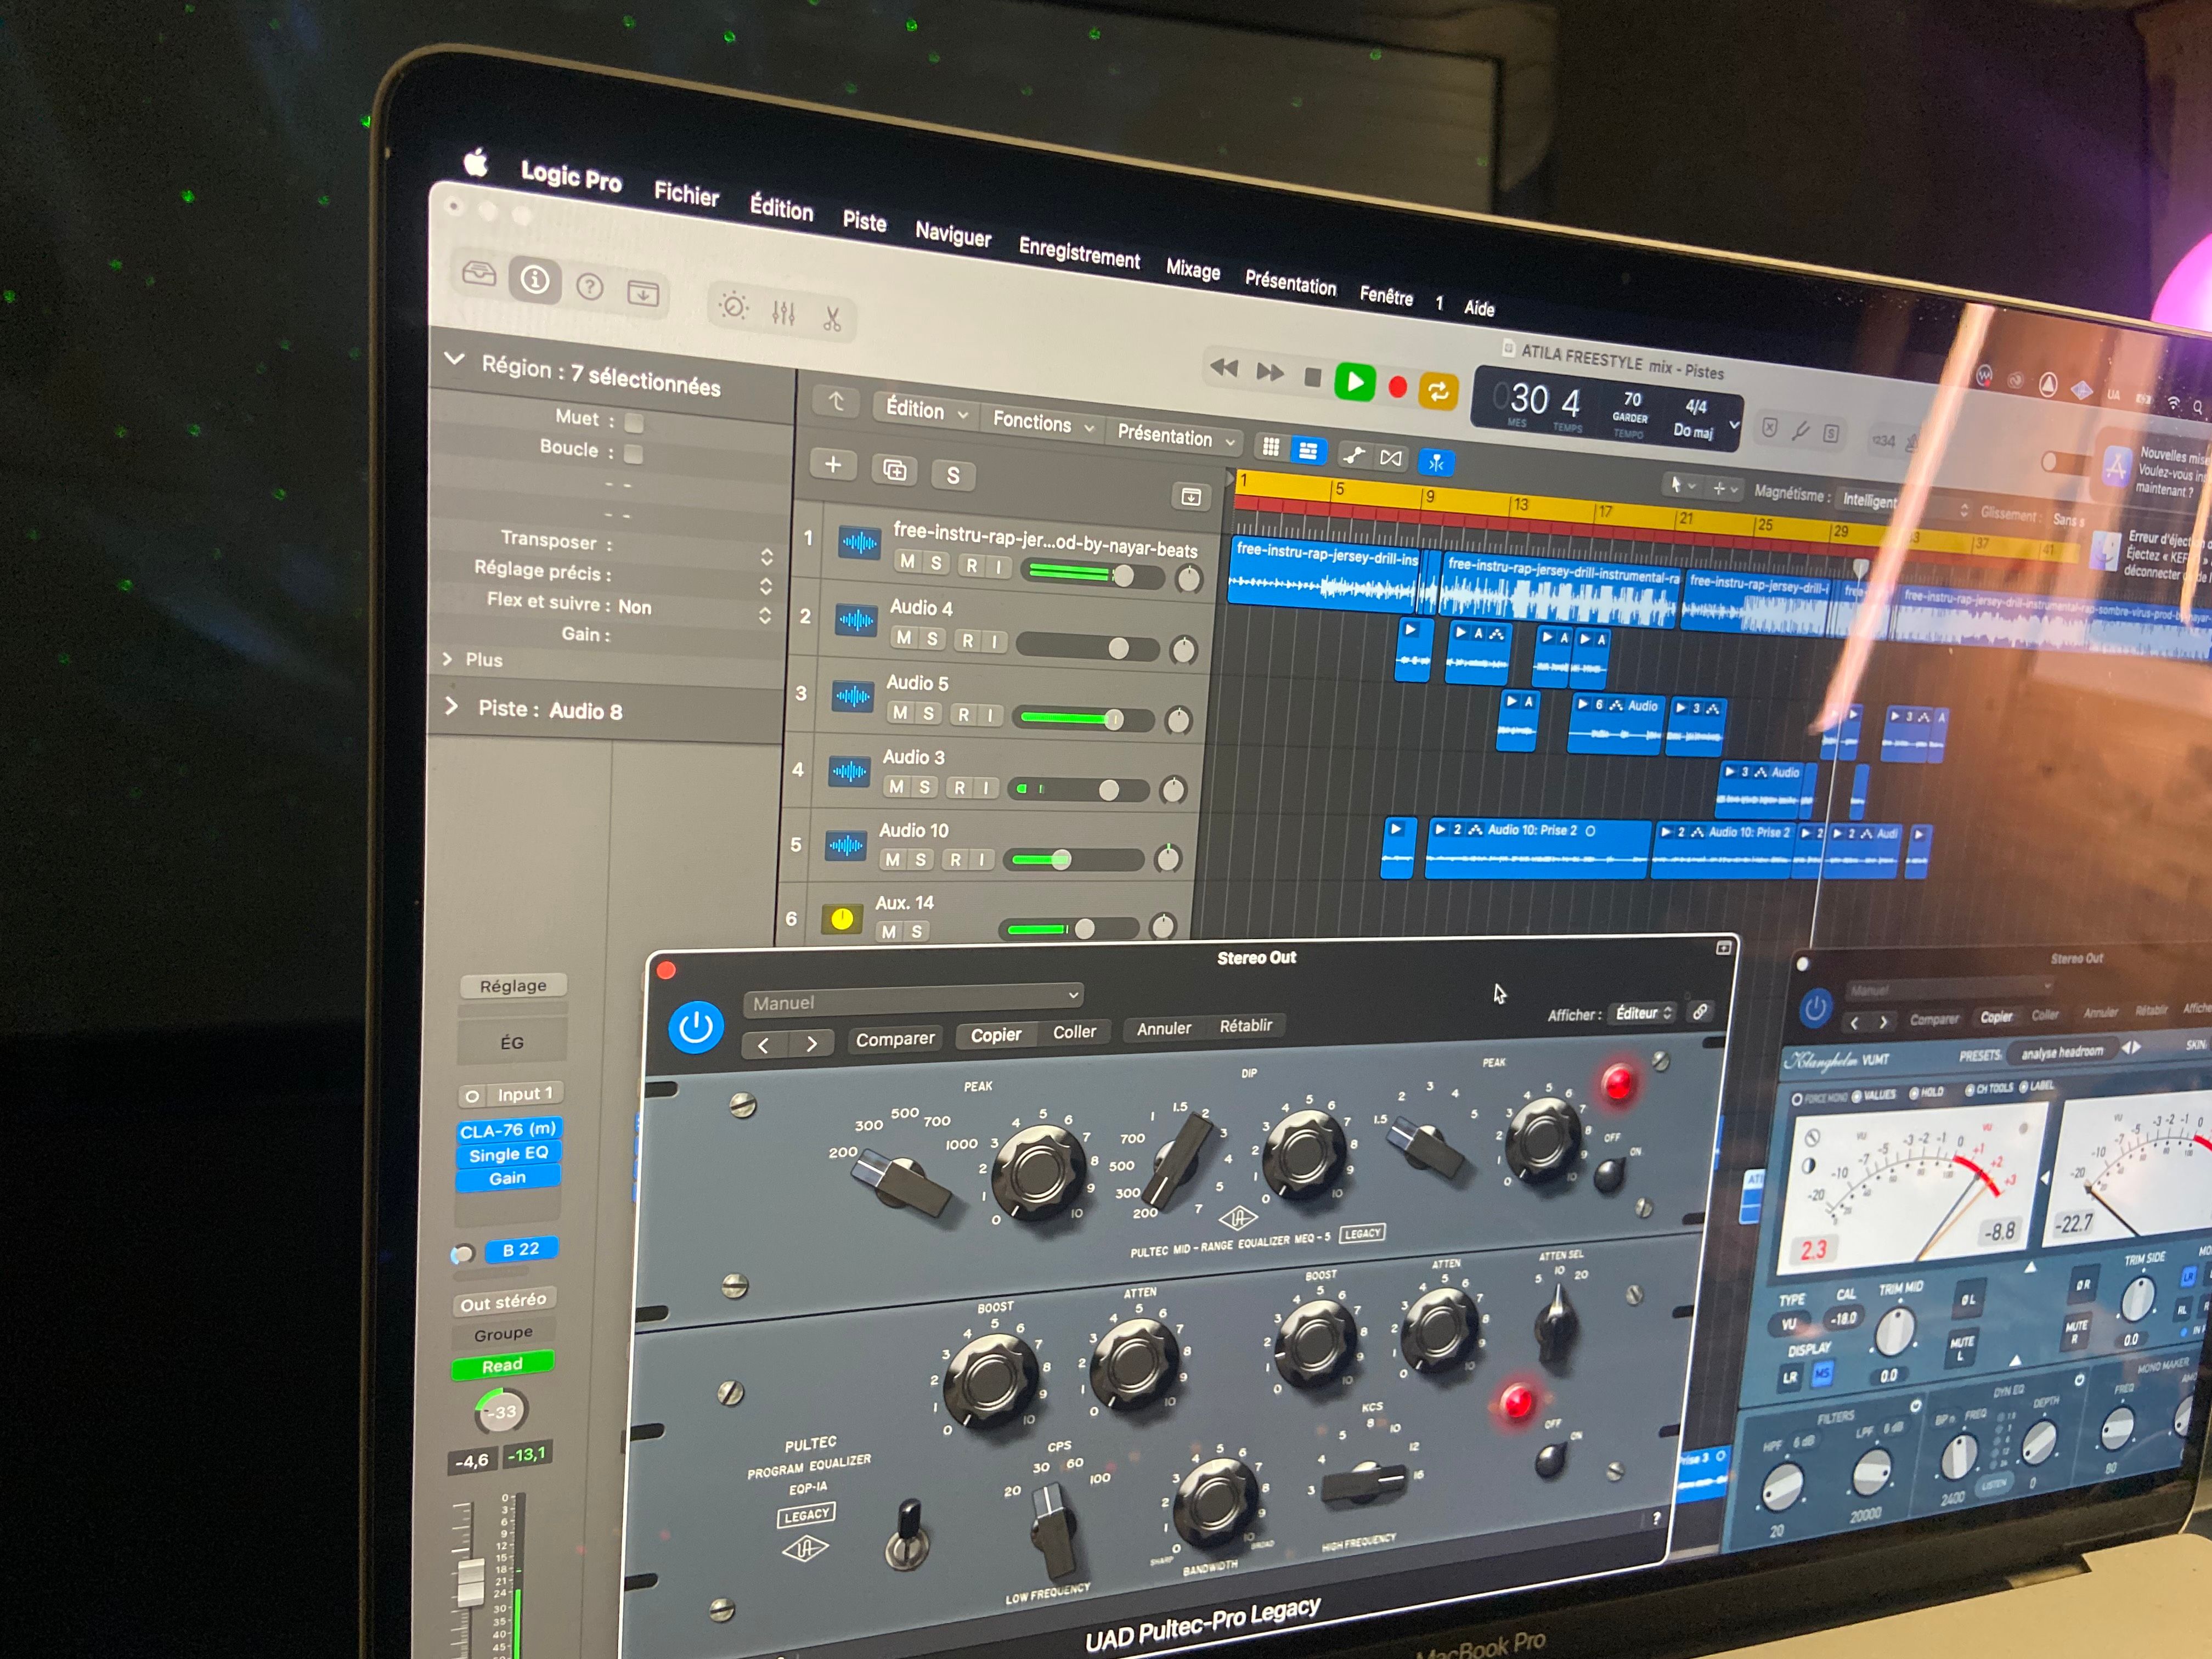Click the pan knob of Audio 3 track
Screen dimensions: 2212x1659
coord(1172,790)
